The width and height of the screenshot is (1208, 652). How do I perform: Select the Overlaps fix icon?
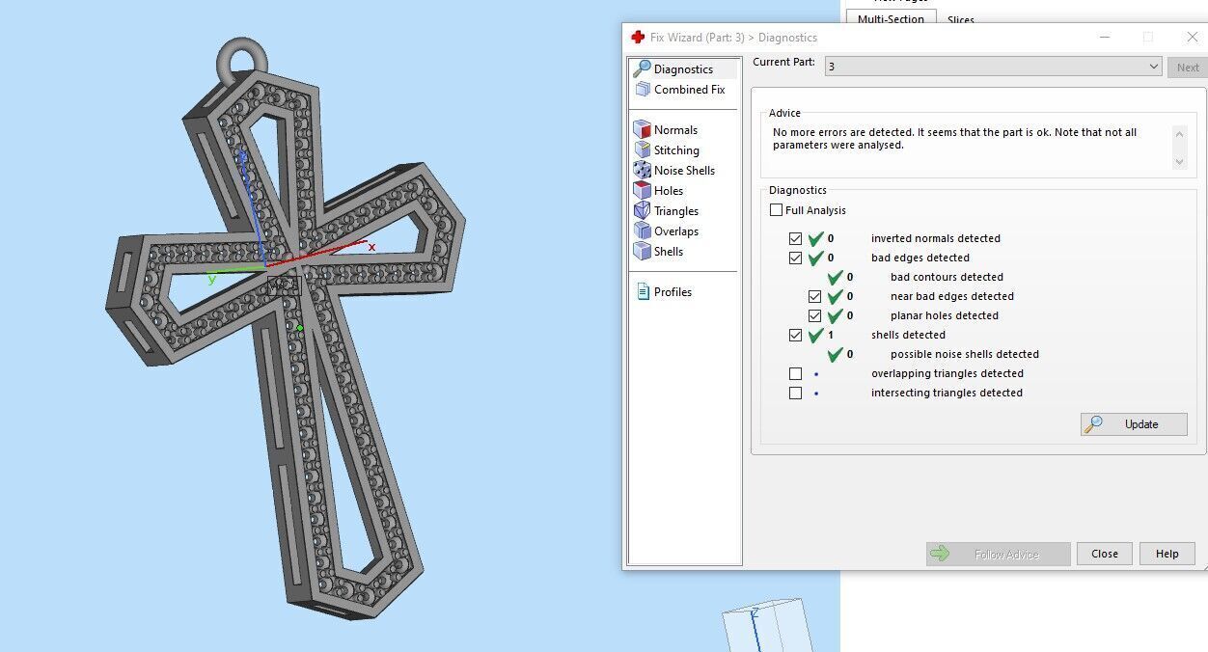(x=642, y=231)
